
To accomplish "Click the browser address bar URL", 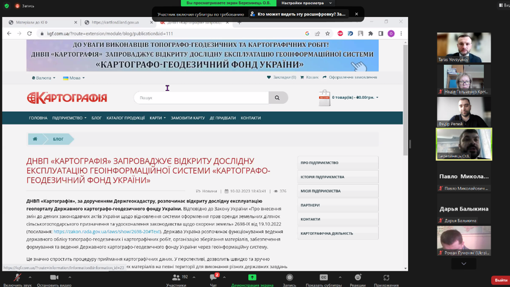I will tap(110, 34).
